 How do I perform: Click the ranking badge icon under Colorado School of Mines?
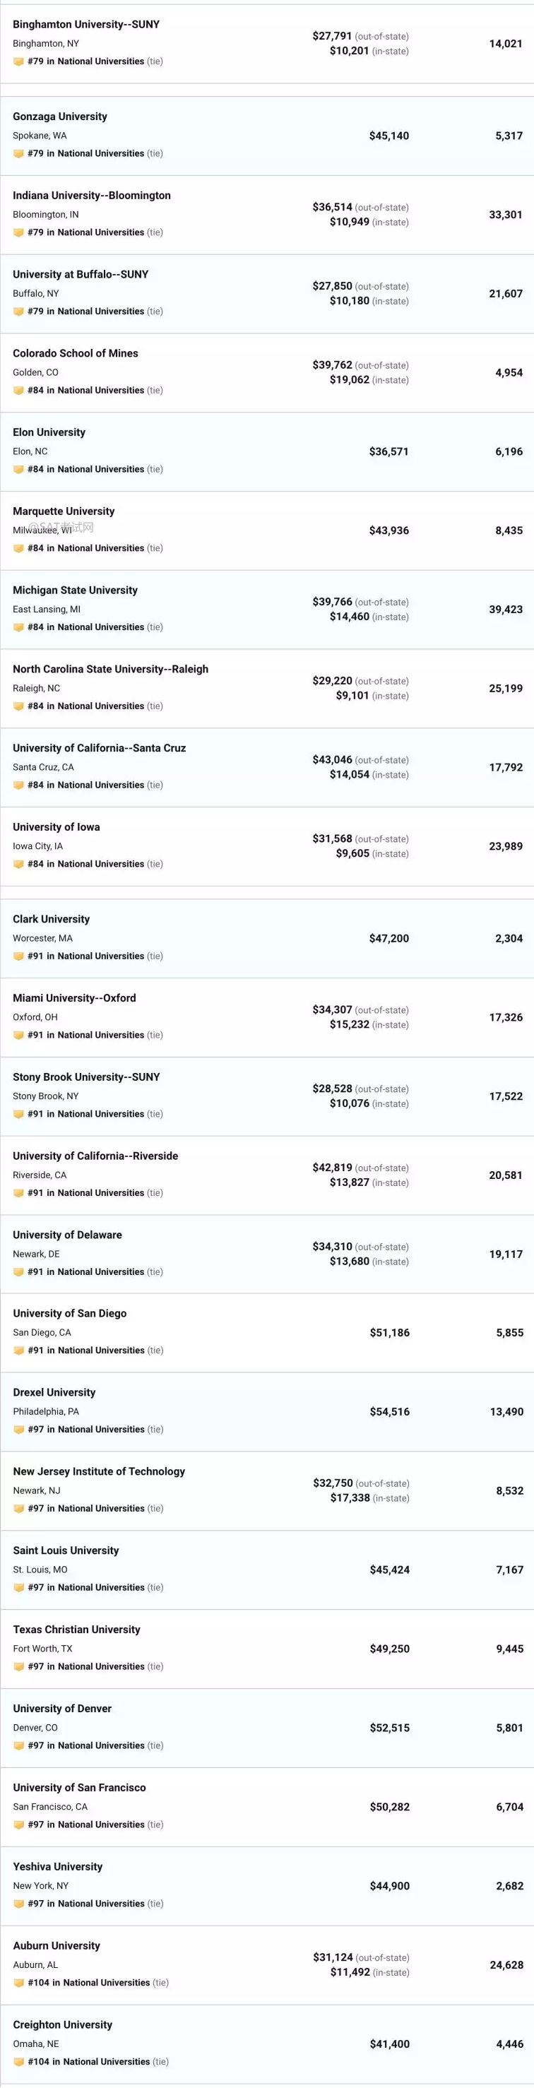(x=18, y=391)
